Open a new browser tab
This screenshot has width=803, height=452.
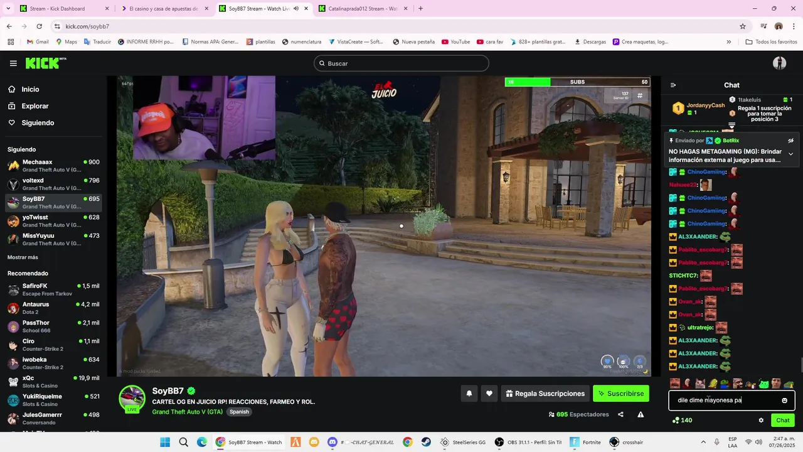pyautogui.click(x=420, y=9)
